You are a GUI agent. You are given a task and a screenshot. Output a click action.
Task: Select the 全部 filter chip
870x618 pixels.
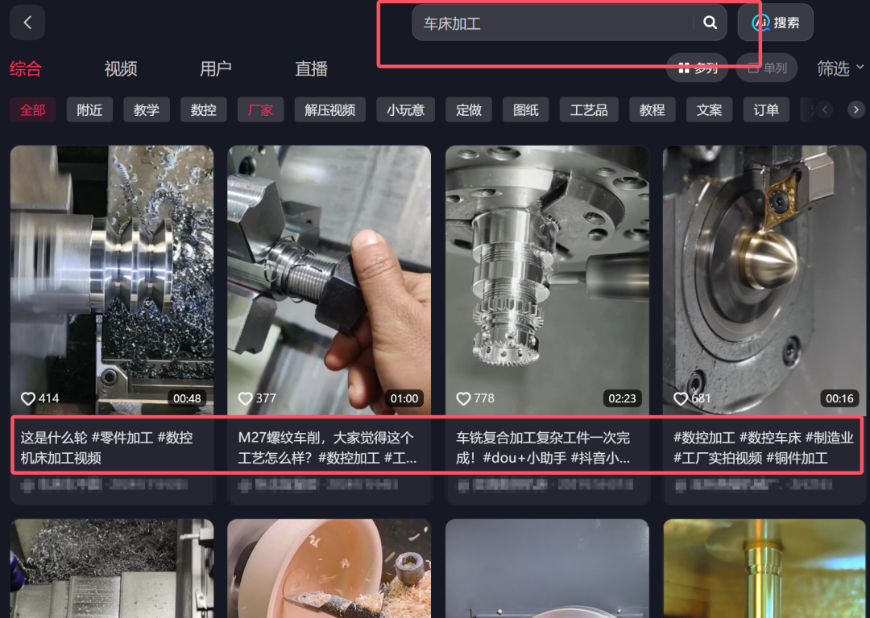point(33,109)
